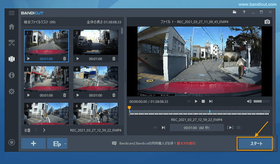Image resolution: width=280 pixels, height=164 pixels.
Task: Expand the dropdown arrow beside preset button
Action: (x=66, y=143)
